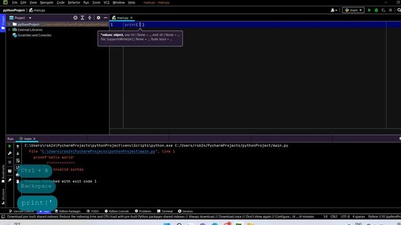The height and width of the screenshot is (225, 401).
Task: Toggle the Project vertical sidebar tab
Action: pyautogui.click(x=3, y=22)
